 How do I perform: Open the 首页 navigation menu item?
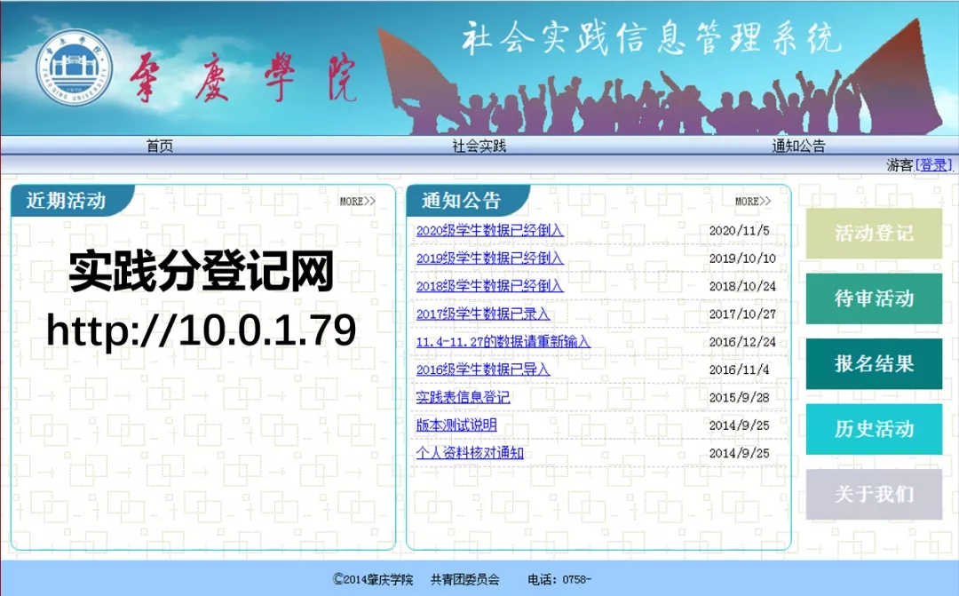point(160,147)
